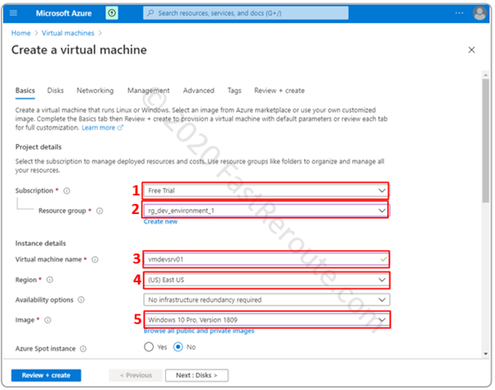
Task: Click the Previous button
Action: tap(136, 375)
